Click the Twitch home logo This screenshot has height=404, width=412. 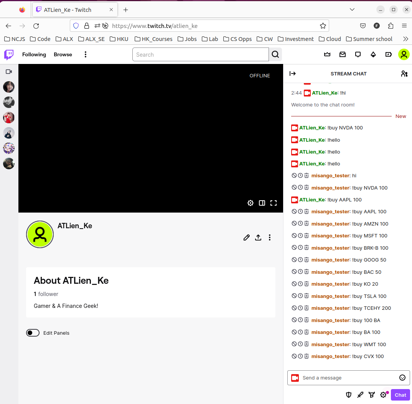tap(9, 54)
